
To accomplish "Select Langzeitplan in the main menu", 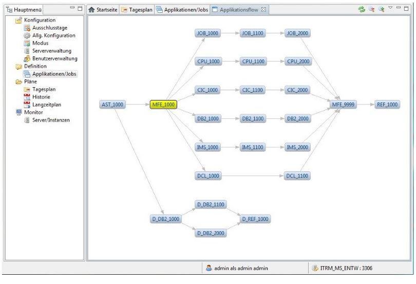I will [47, 105].
